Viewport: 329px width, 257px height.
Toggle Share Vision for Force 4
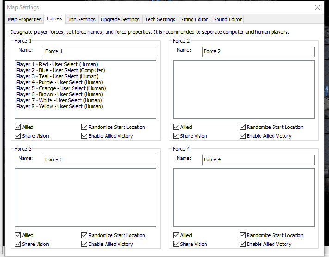pyautogui.click(x=176, y=244)
